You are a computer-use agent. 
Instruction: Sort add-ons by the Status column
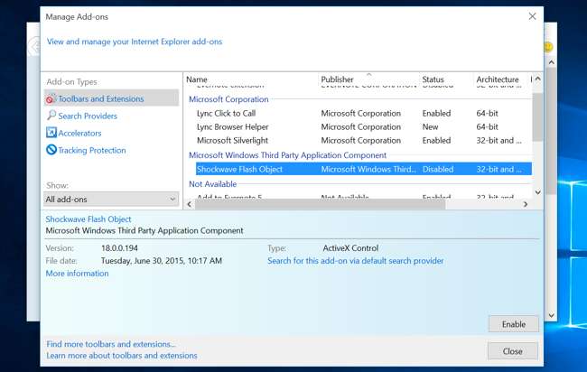point(433,79)
